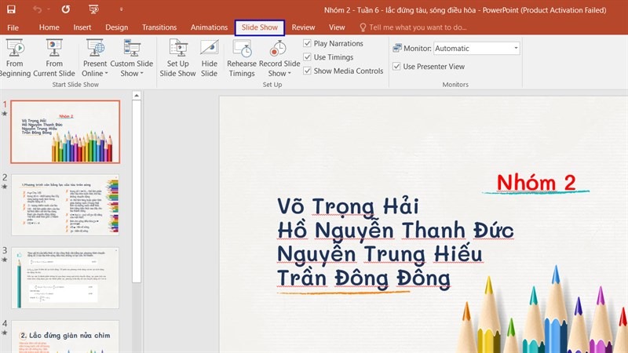This screenshot has height=353, width=628.
Task: Click the Hide Slide icon
Action: click(210, 48)
